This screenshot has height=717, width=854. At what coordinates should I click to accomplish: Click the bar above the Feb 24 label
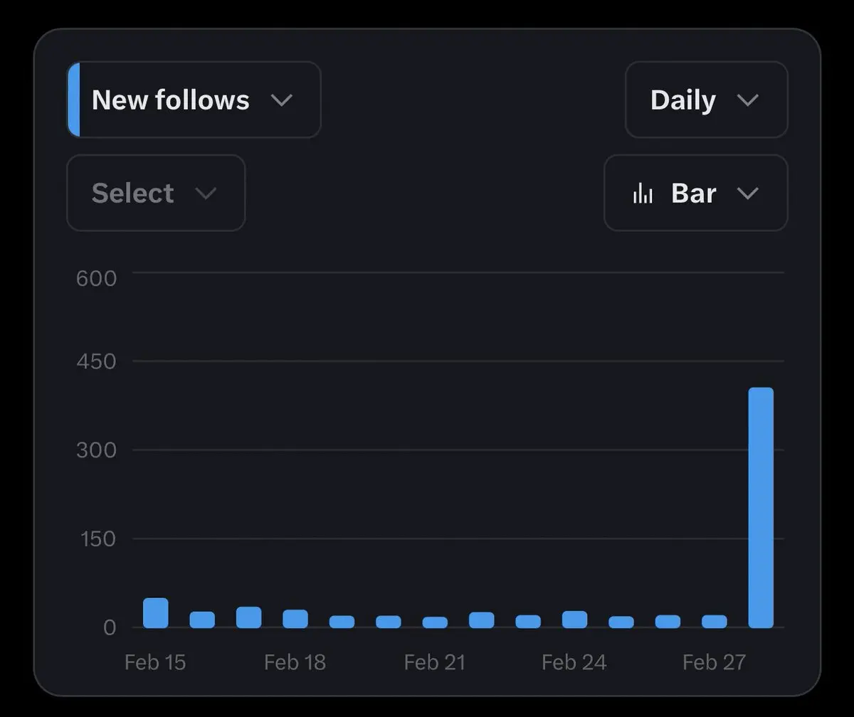[x=574, y=620]
